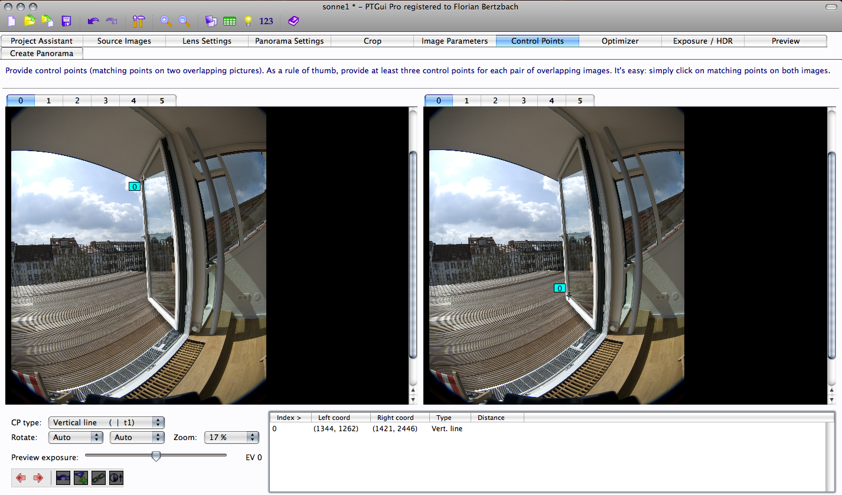The height and width of the screenshot is (495, 842).
Task: Open the green control point table icon
Action: coord(230,21)
